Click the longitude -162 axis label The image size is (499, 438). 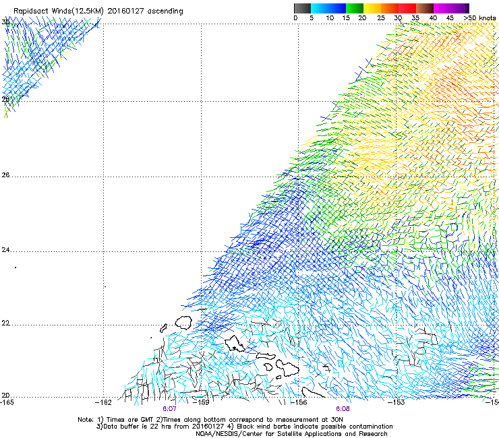(x=103, y=402)
